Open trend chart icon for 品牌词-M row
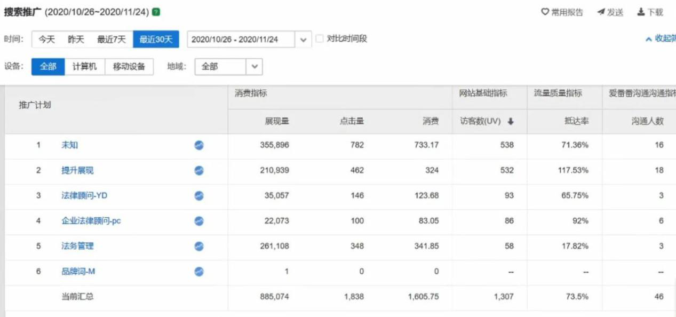The image size is (676, 317). 199,272
